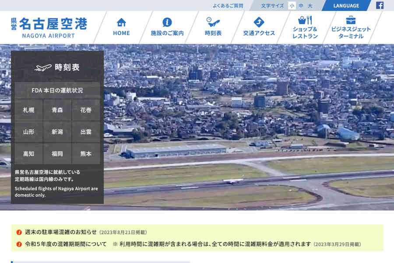Open facility information via the info icon
The width and height of the screenshot is (394, 263).
coord(167,22)
